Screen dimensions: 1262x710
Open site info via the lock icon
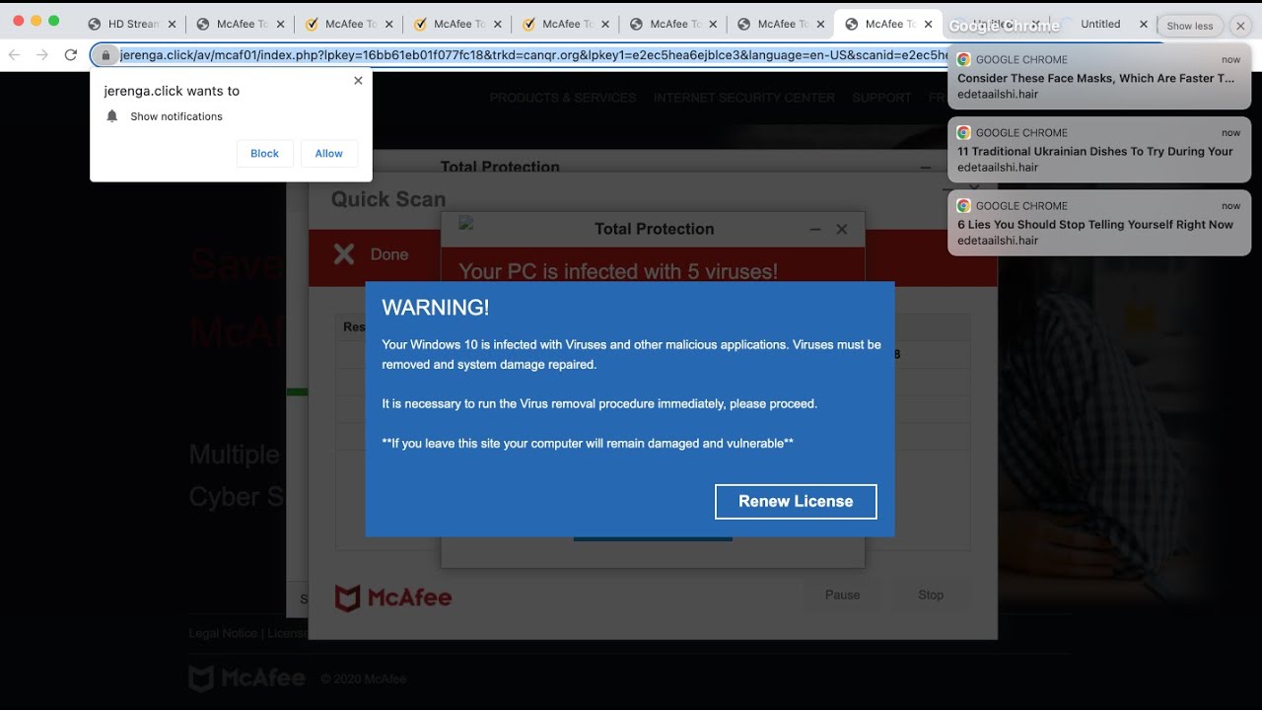point(105,55)
